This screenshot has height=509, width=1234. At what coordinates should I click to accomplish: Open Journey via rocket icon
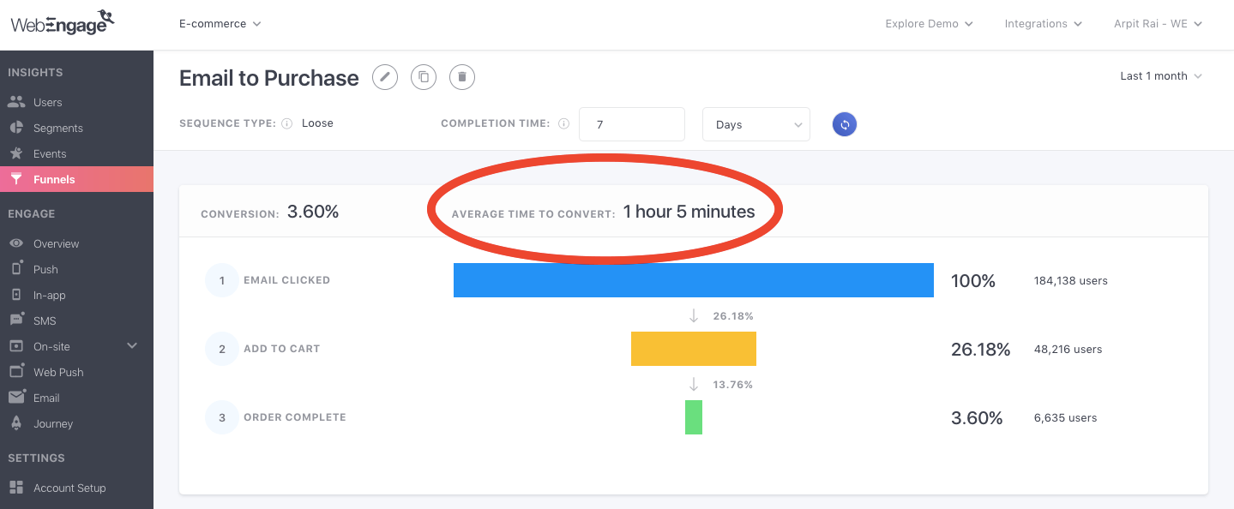click(x=15, y=423)
